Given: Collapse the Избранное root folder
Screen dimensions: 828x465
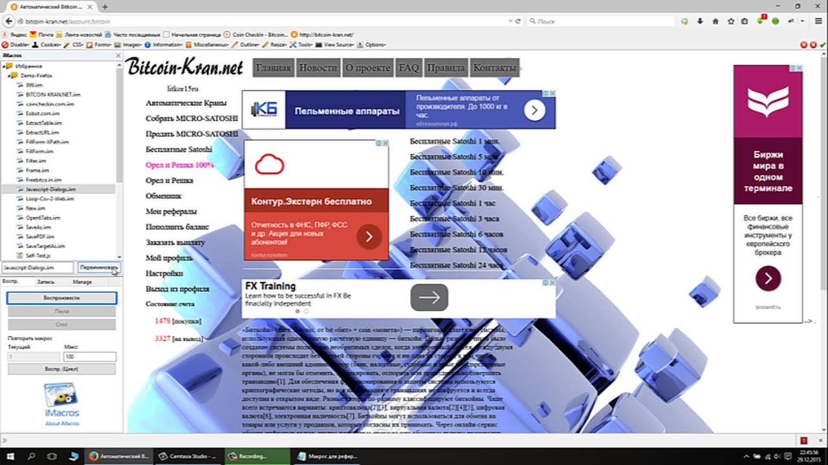Looking at the screenshot, I should click(x=3, y=67).
